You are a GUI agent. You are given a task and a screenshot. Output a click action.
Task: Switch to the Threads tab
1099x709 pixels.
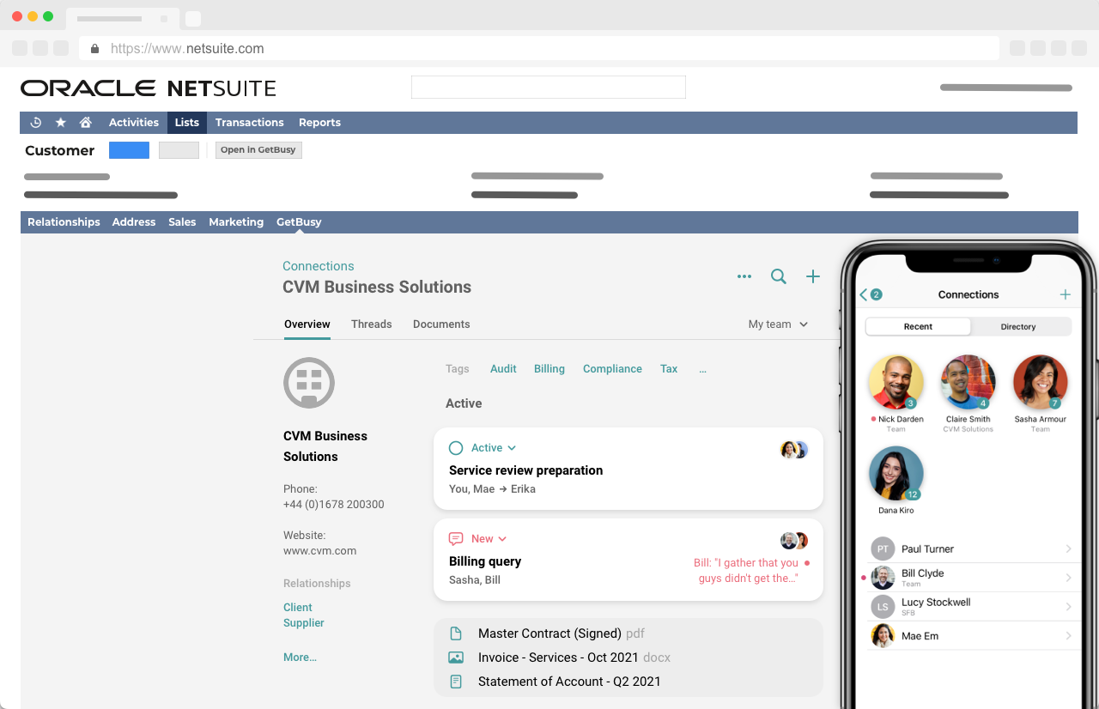[371, 324]
